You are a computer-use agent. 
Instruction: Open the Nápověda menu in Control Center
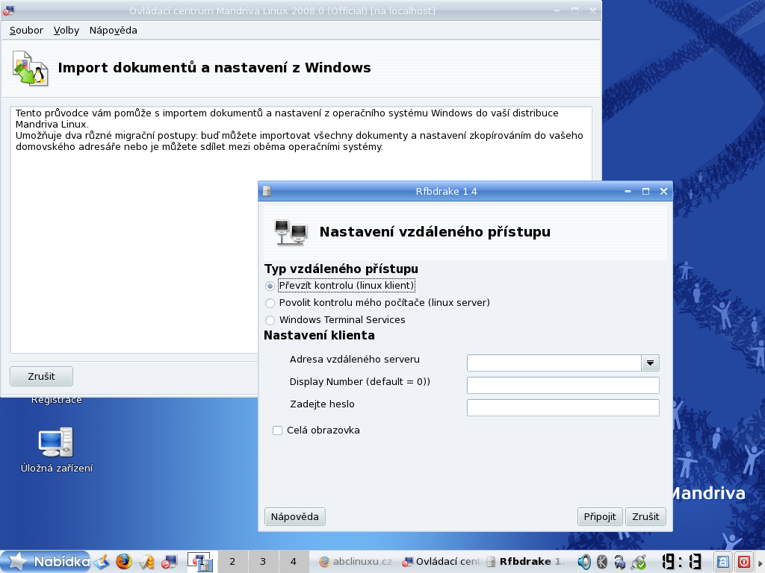click(114, 30)
